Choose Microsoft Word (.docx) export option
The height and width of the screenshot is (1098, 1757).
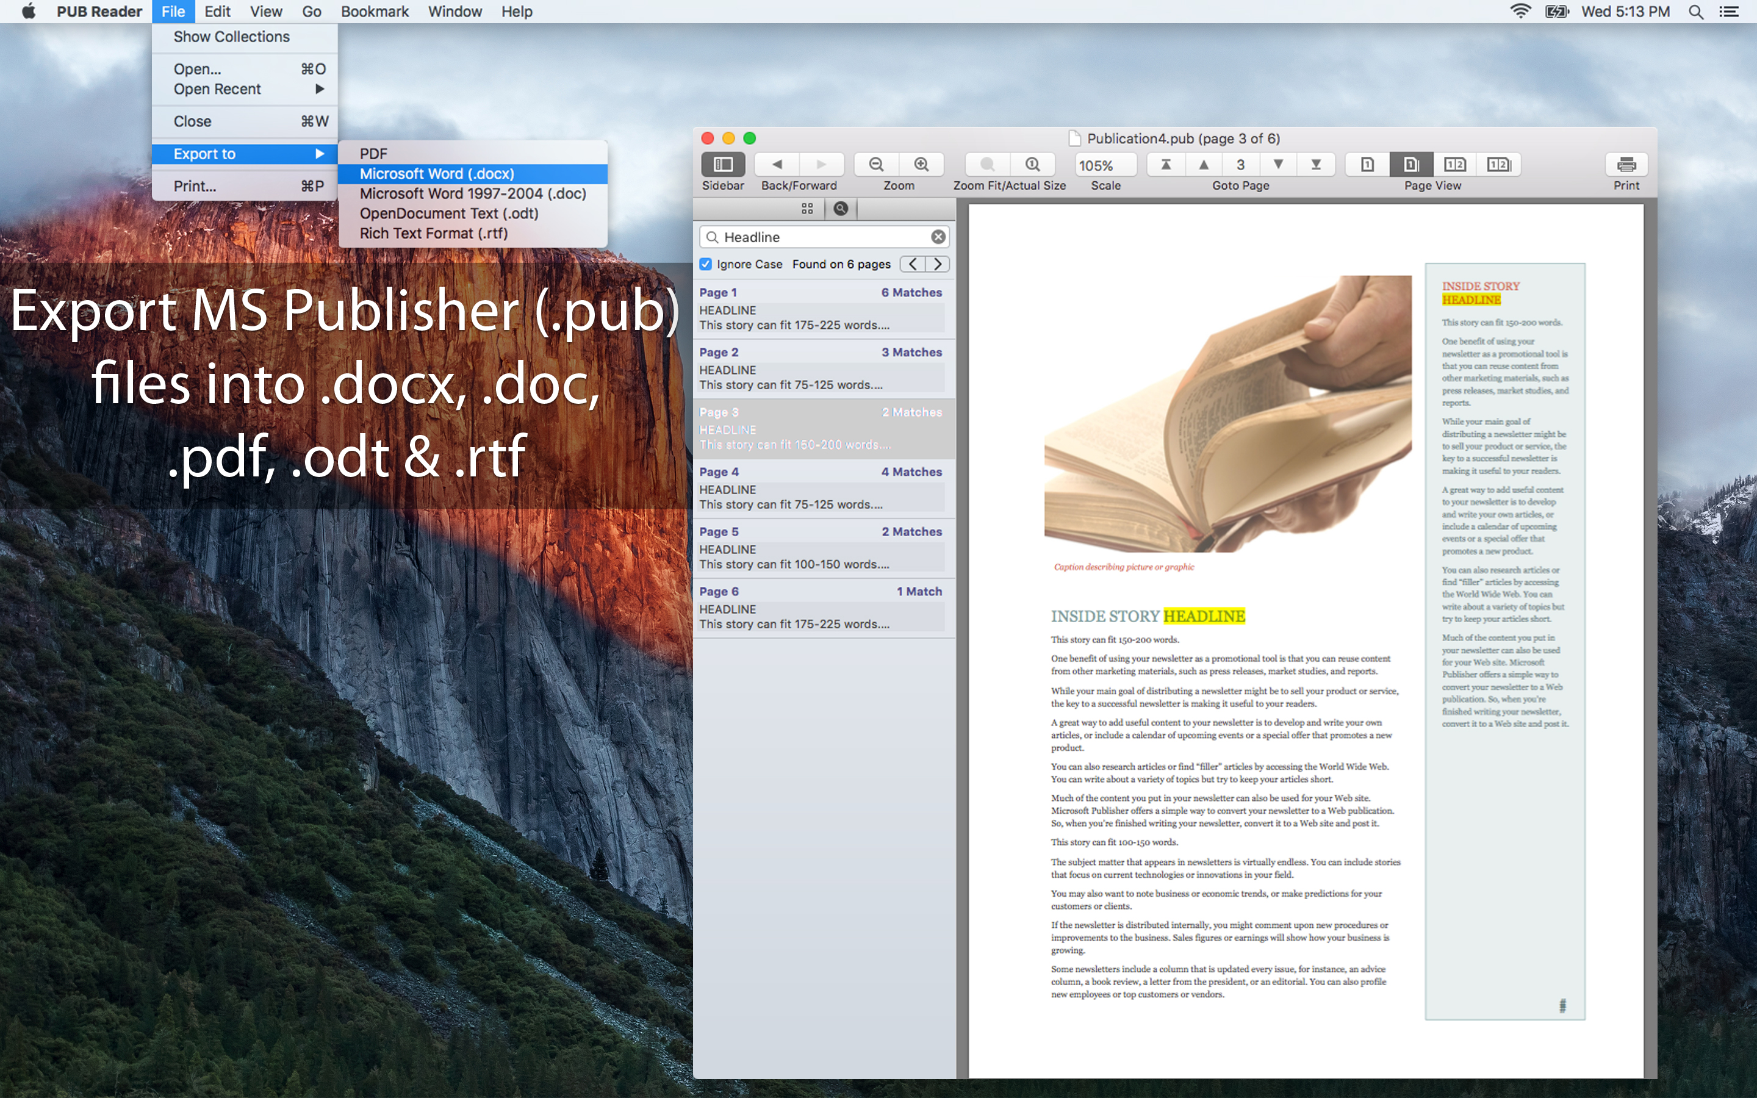click(436, 174)
